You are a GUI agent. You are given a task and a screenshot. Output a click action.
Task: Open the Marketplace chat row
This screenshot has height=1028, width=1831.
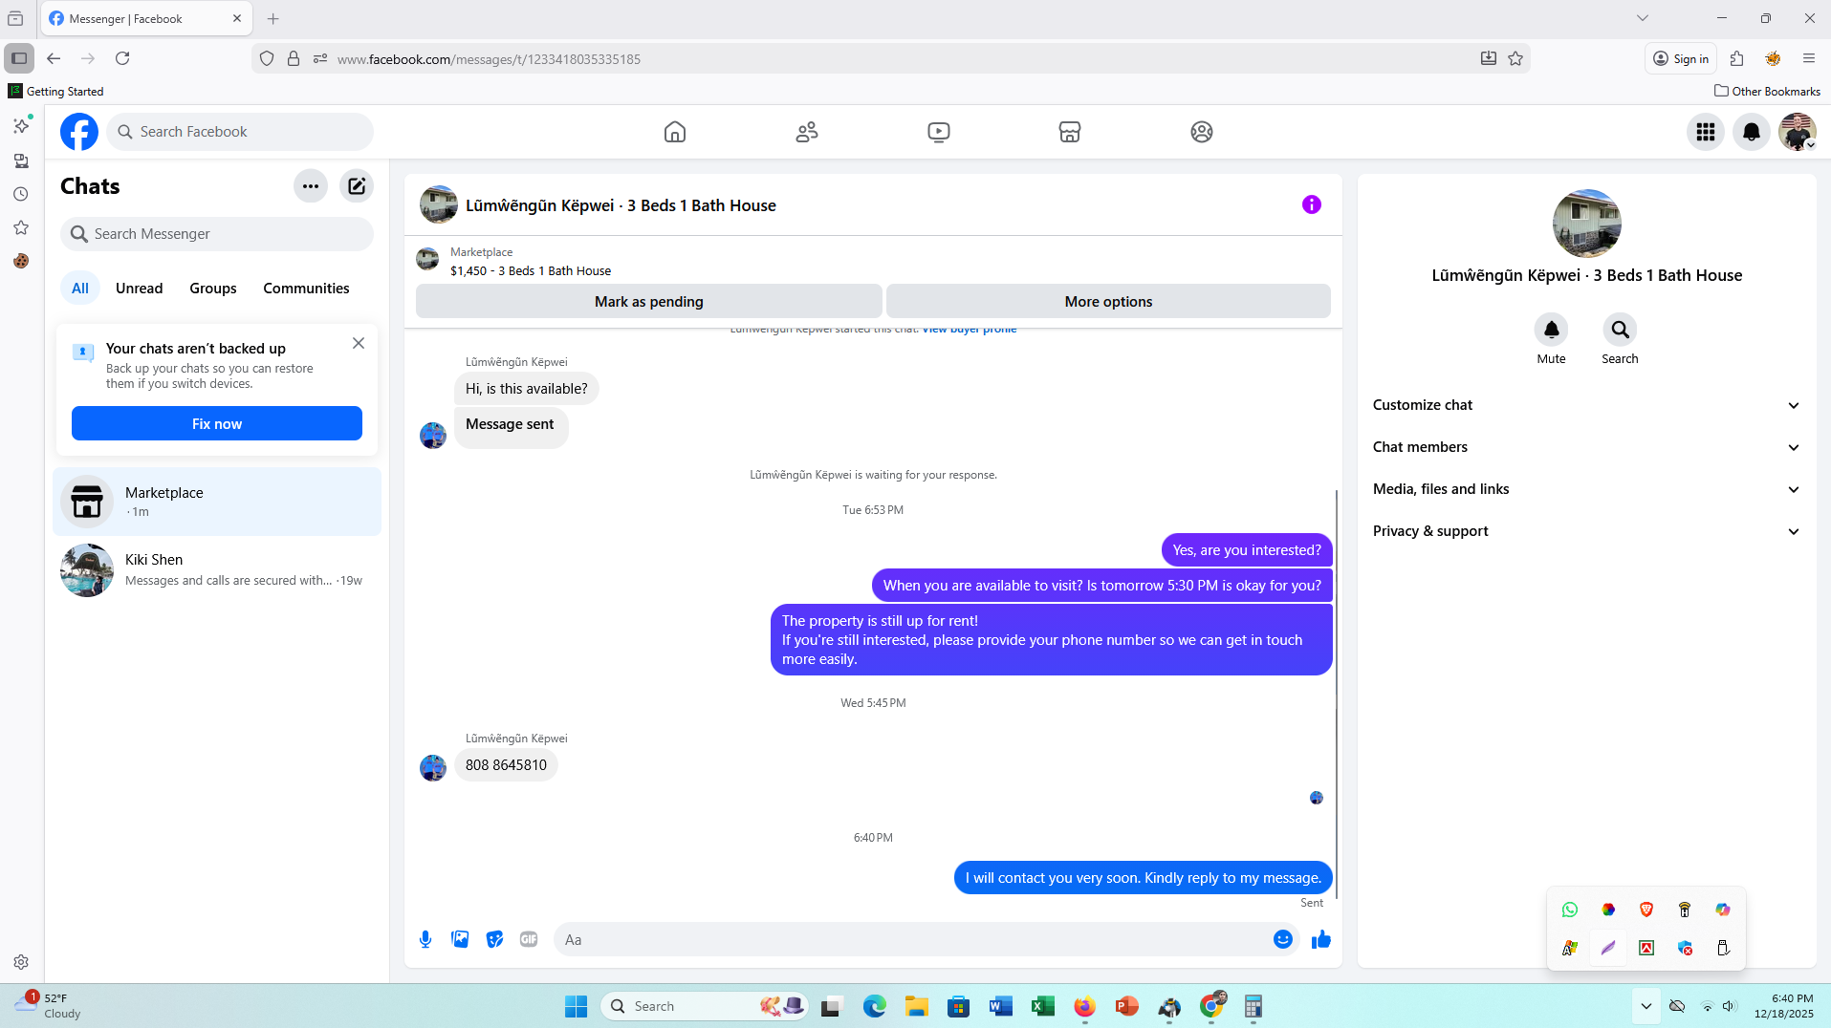click(217, 502)
